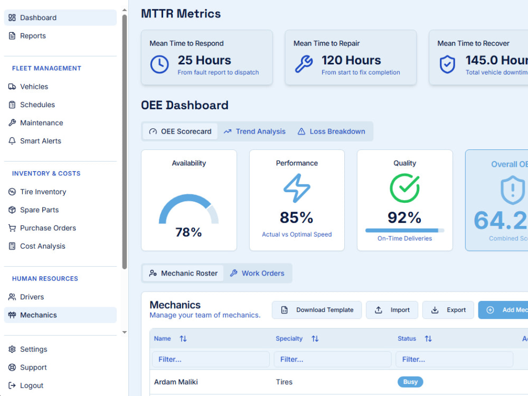
Task: Click Download Template button
Action: tap(317, 310)
